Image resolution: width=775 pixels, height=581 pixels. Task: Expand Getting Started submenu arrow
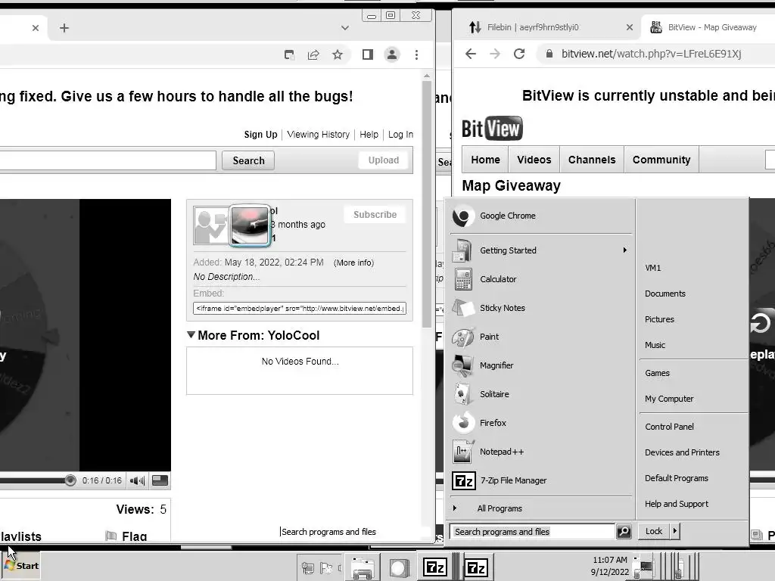tap(624, 250)
